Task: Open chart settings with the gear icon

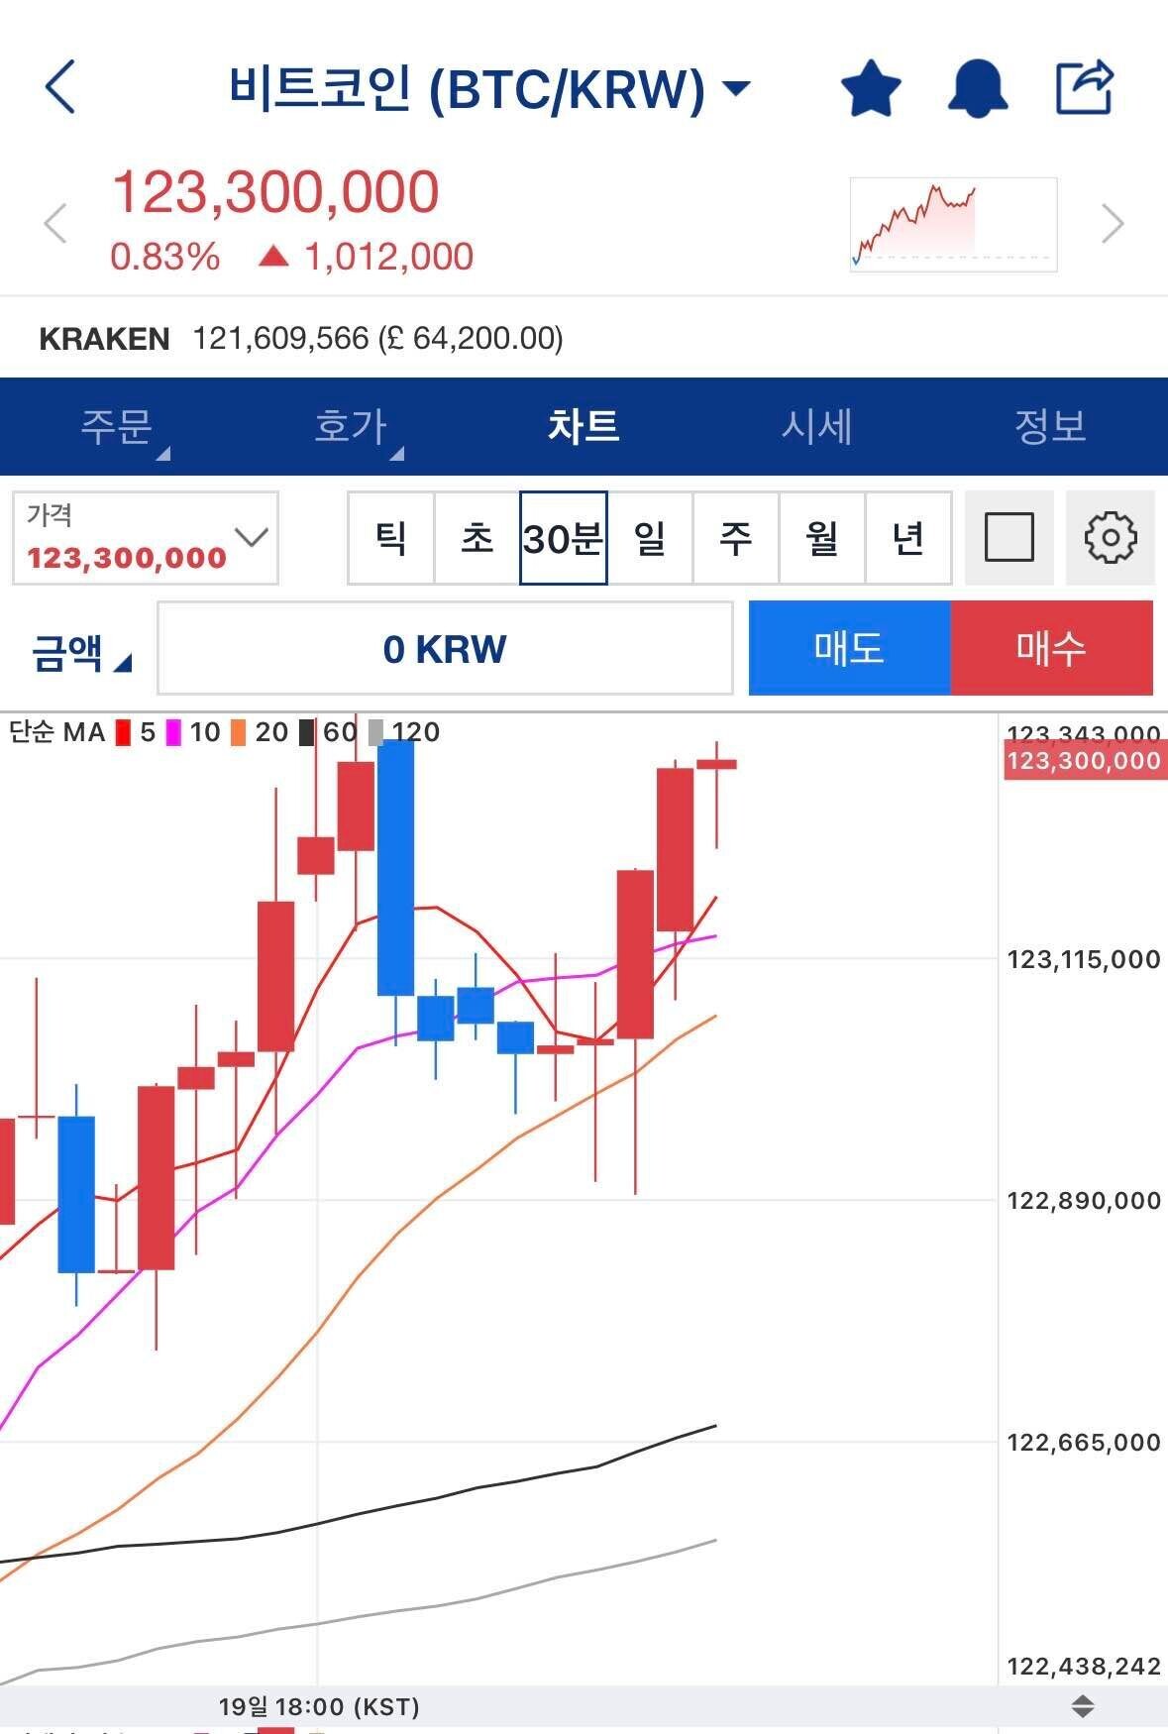Action: point(1108,538)
